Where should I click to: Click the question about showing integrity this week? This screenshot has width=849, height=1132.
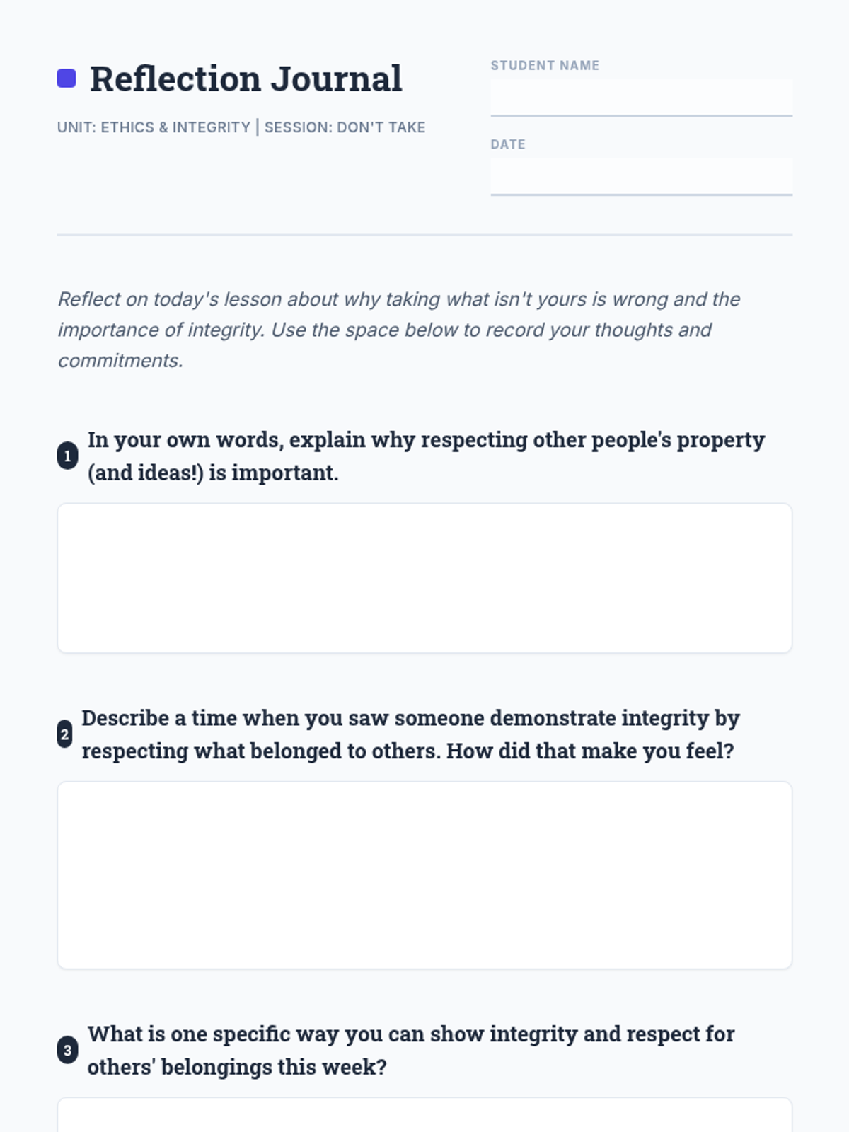coord(411,1051)
